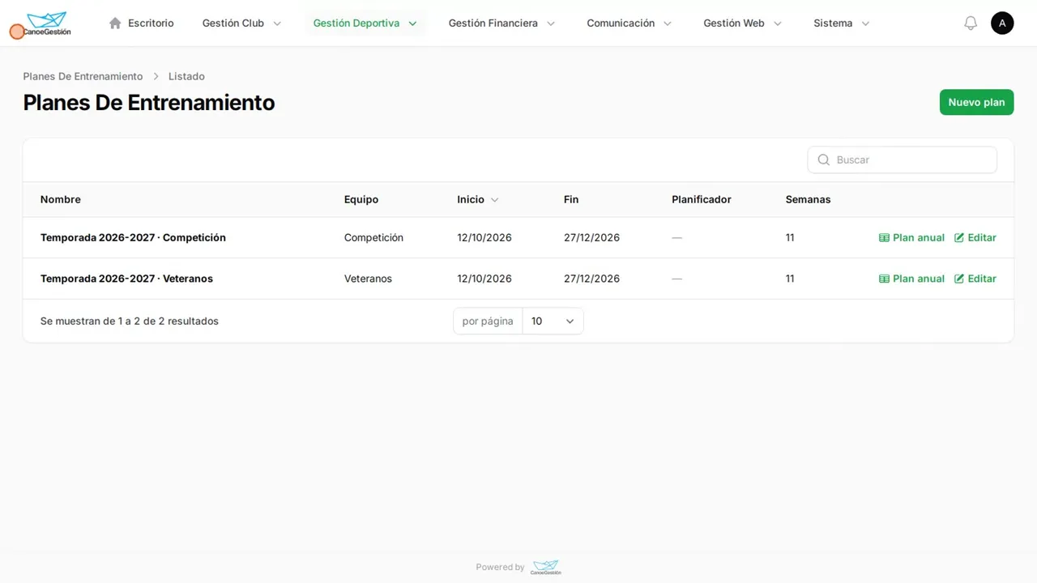Edit the Temporada 2026-2027 Competición plan
1037x583 pixels.
click(x=975, y=238)
